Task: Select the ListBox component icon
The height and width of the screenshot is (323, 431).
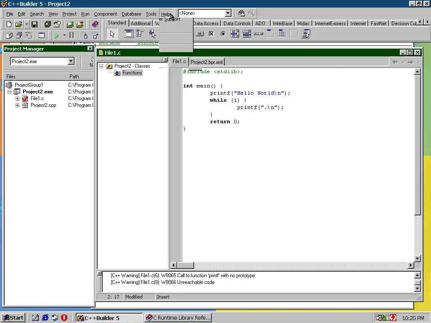Action: [x=235, y=34]
